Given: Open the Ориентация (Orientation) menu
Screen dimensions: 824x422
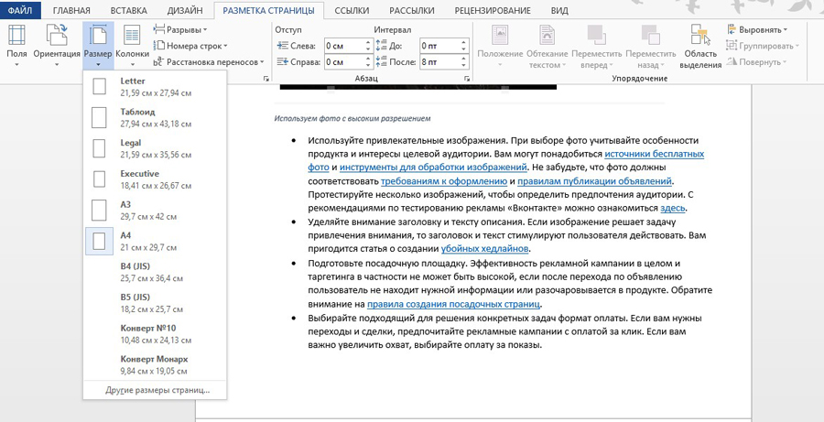Looking at the screenshot, I should click(x=56, y=45).
